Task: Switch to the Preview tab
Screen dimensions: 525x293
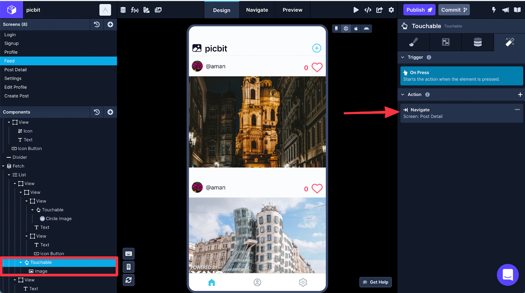Action: pyautogui.click(x=292, y=10)
